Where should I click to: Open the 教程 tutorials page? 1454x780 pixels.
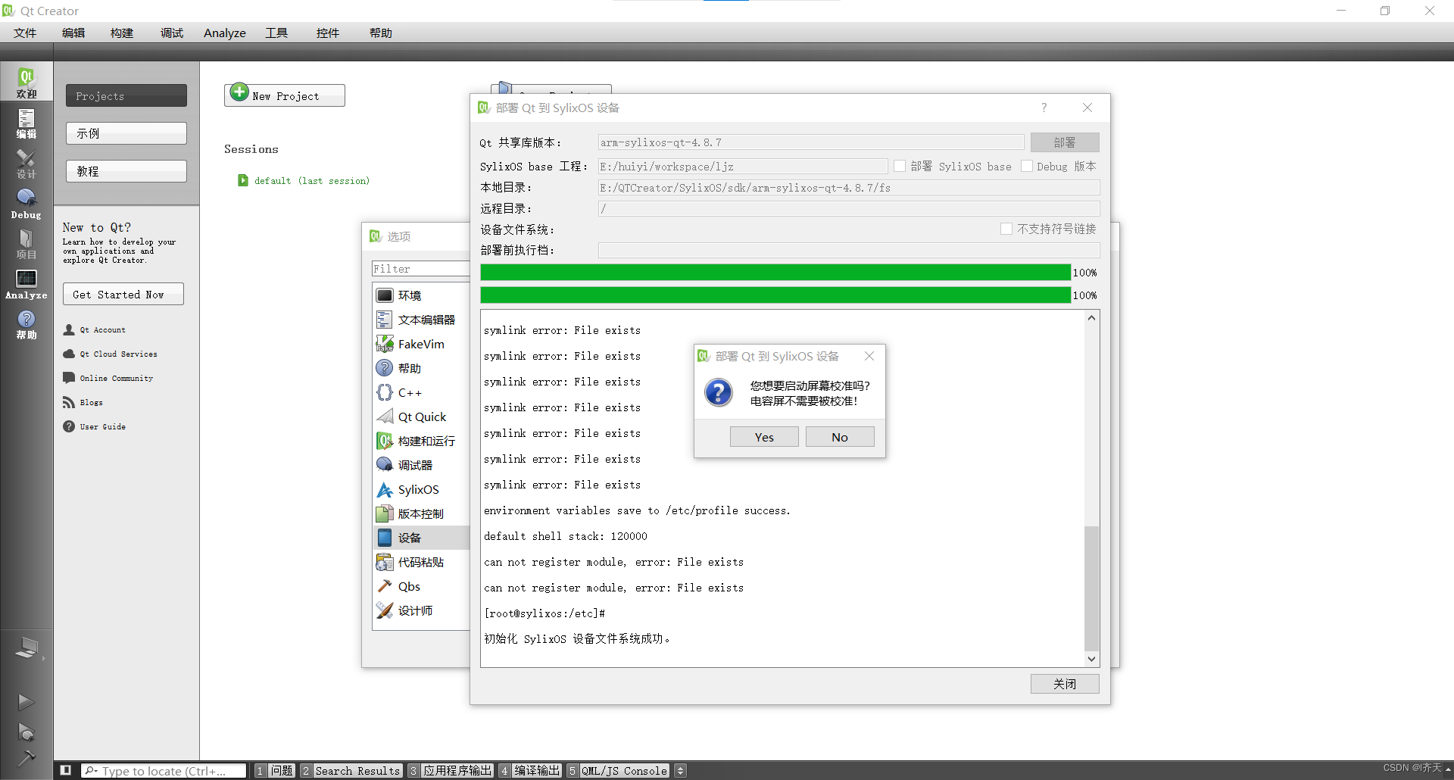point(126,171)
